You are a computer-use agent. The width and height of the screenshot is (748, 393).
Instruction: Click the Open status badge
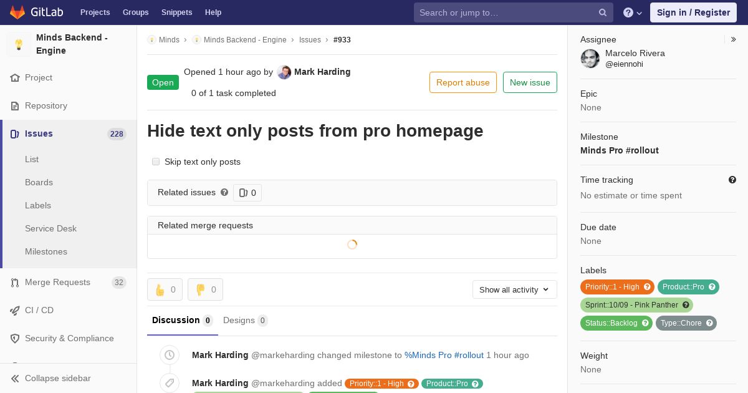click(163, 82)
